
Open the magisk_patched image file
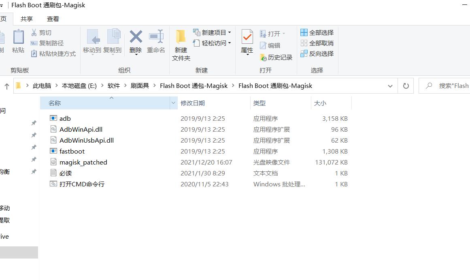pyautogui.click(x=83, y=162)
